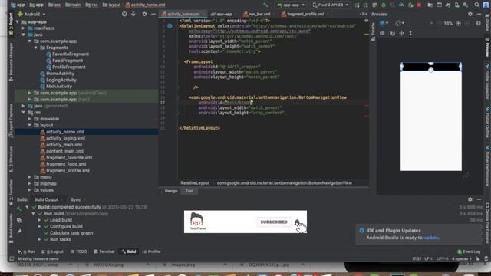Open Terminal tool window tab
The height and width of the screenshot is (276, 491).
pyautogui.click(x=104, y=251)
